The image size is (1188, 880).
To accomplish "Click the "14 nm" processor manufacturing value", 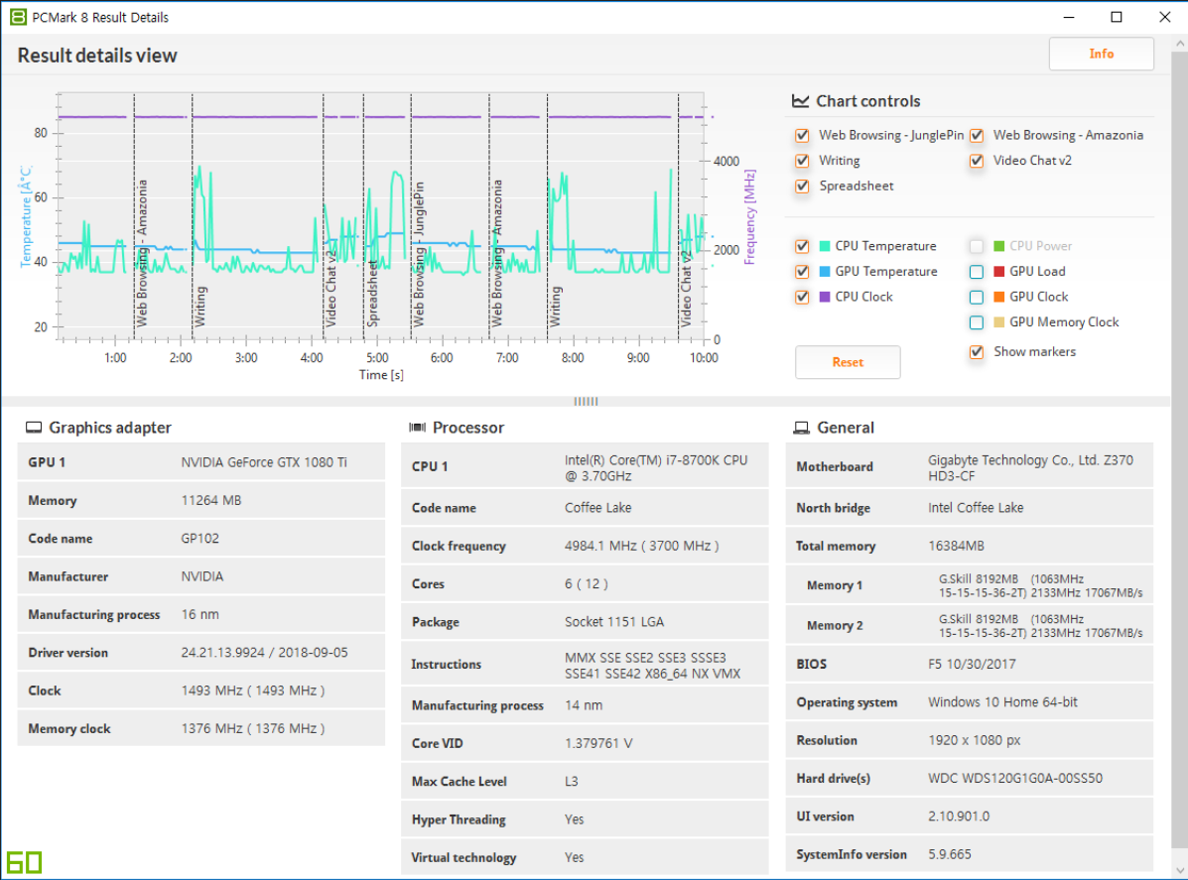I will pyautogui.click(x=584, y=705).
